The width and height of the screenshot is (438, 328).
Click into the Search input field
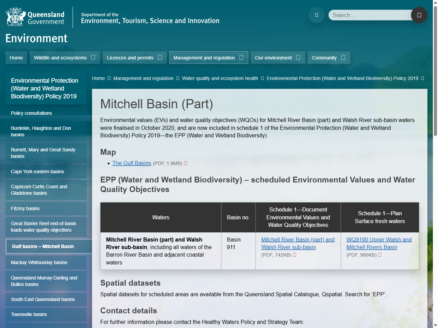coord(370,15)
